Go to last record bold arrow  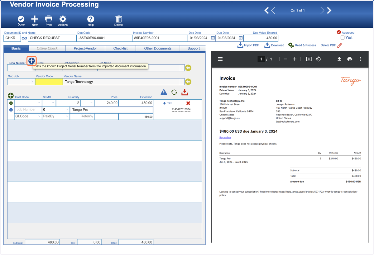coord(329,11)
